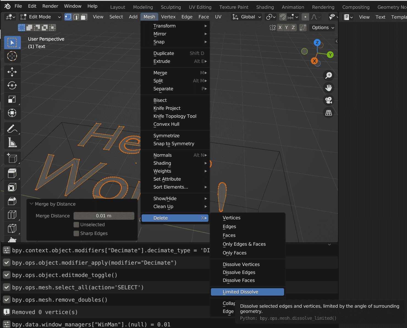Viewport: 407px width, 328px height.
Task: Expand the Show/Hide submenu
Action: [x=175, y=198]
